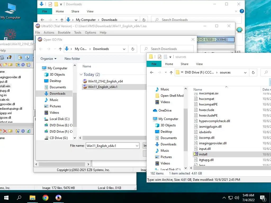Open File tab in sources window
Image resolution: width=271 pixels, height=203 pixels.
(154, 64)
